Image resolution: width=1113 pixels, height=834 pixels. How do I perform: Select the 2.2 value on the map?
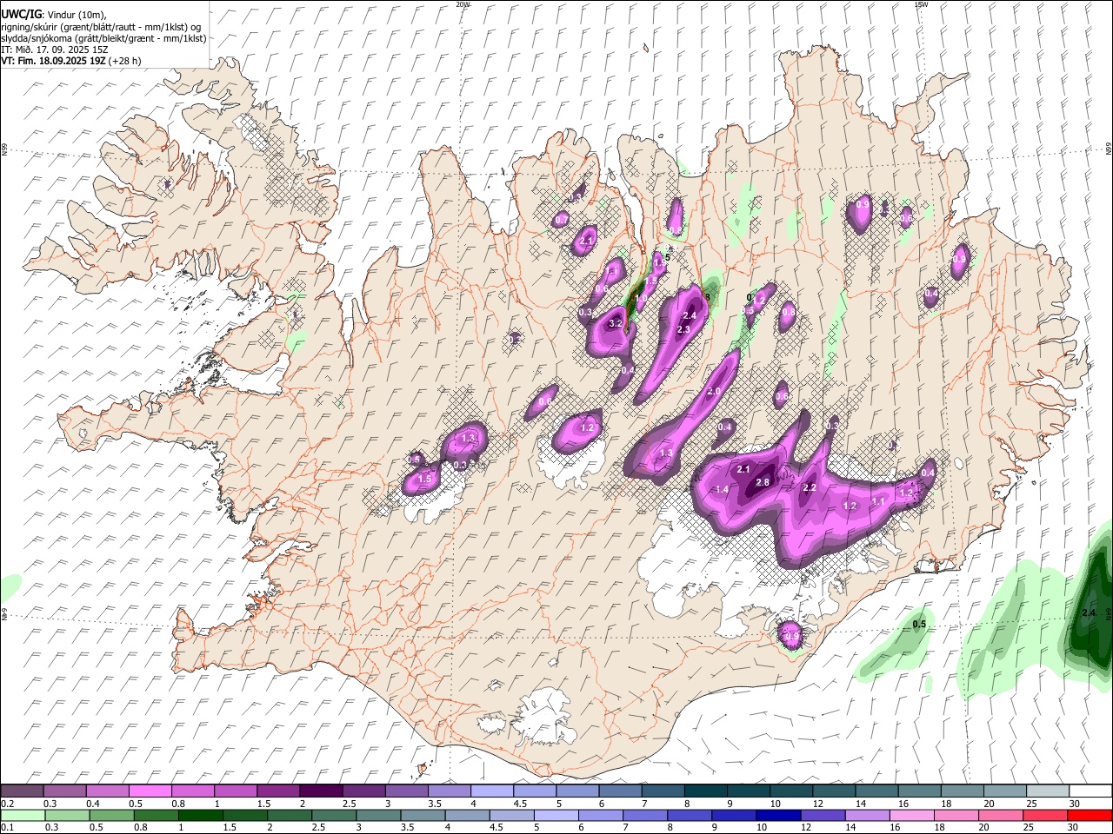(x=810, y=488)
